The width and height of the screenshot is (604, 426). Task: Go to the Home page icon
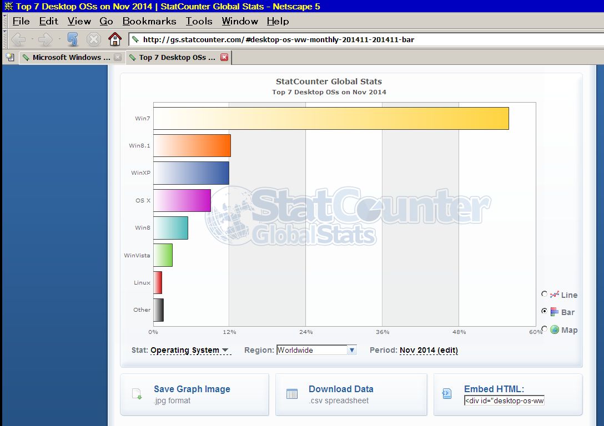pos(115,39)
